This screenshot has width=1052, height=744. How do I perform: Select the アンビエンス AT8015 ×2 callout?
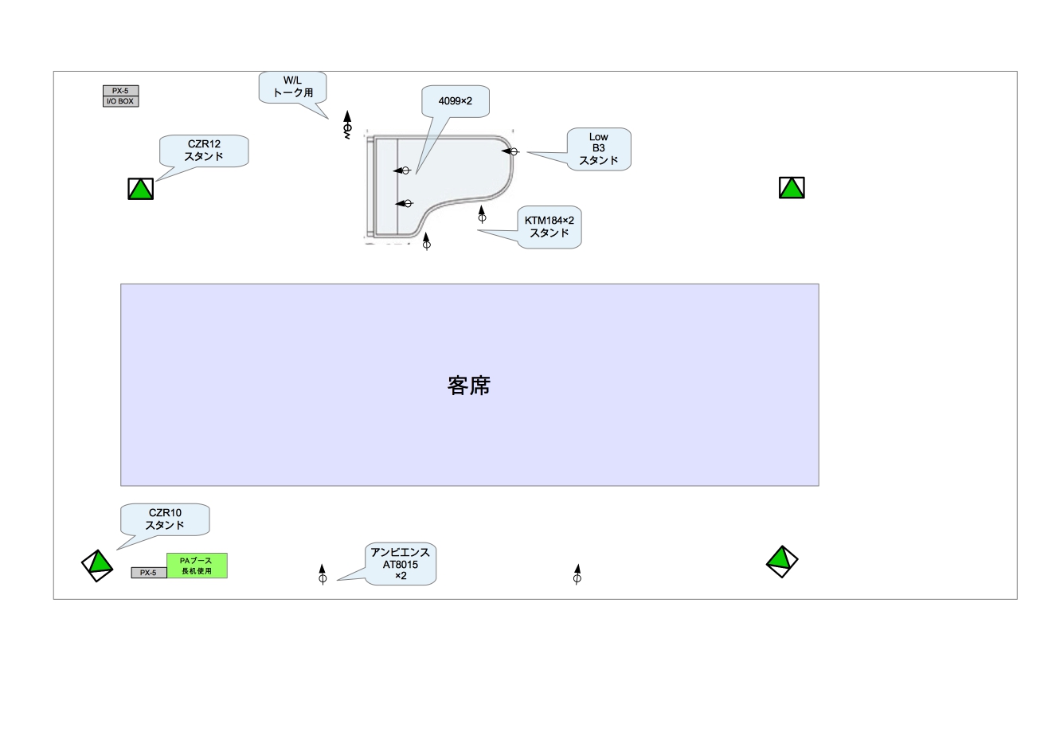(x=400, y=564)
